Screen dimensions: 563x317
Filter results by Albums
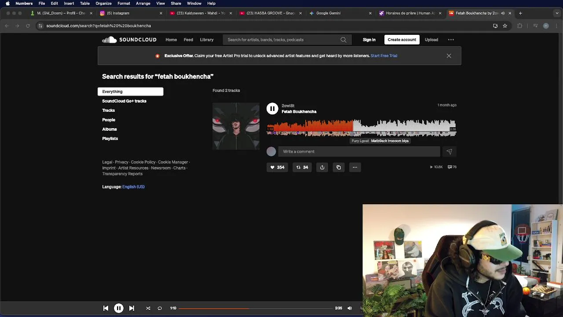coord(110,129)
